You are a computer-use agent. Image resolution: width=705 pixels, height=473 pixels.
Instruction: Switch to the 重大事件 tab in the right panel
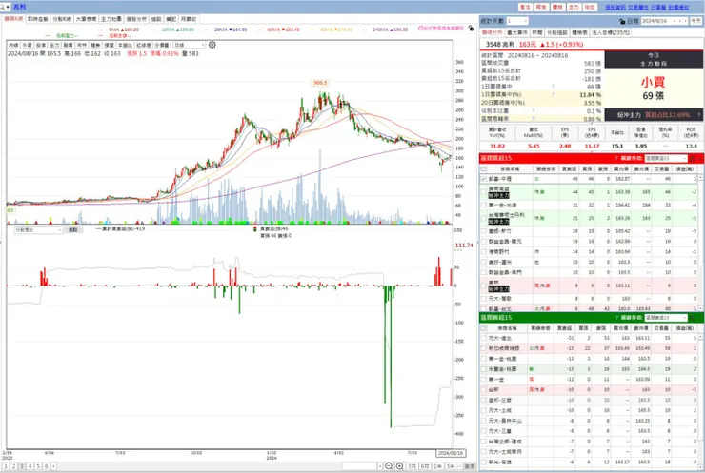517,32
